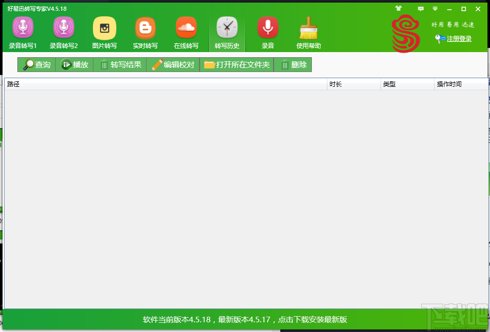
Task: Open the 在线转写 online transcription feature
Action: click(x=186, y=32)
